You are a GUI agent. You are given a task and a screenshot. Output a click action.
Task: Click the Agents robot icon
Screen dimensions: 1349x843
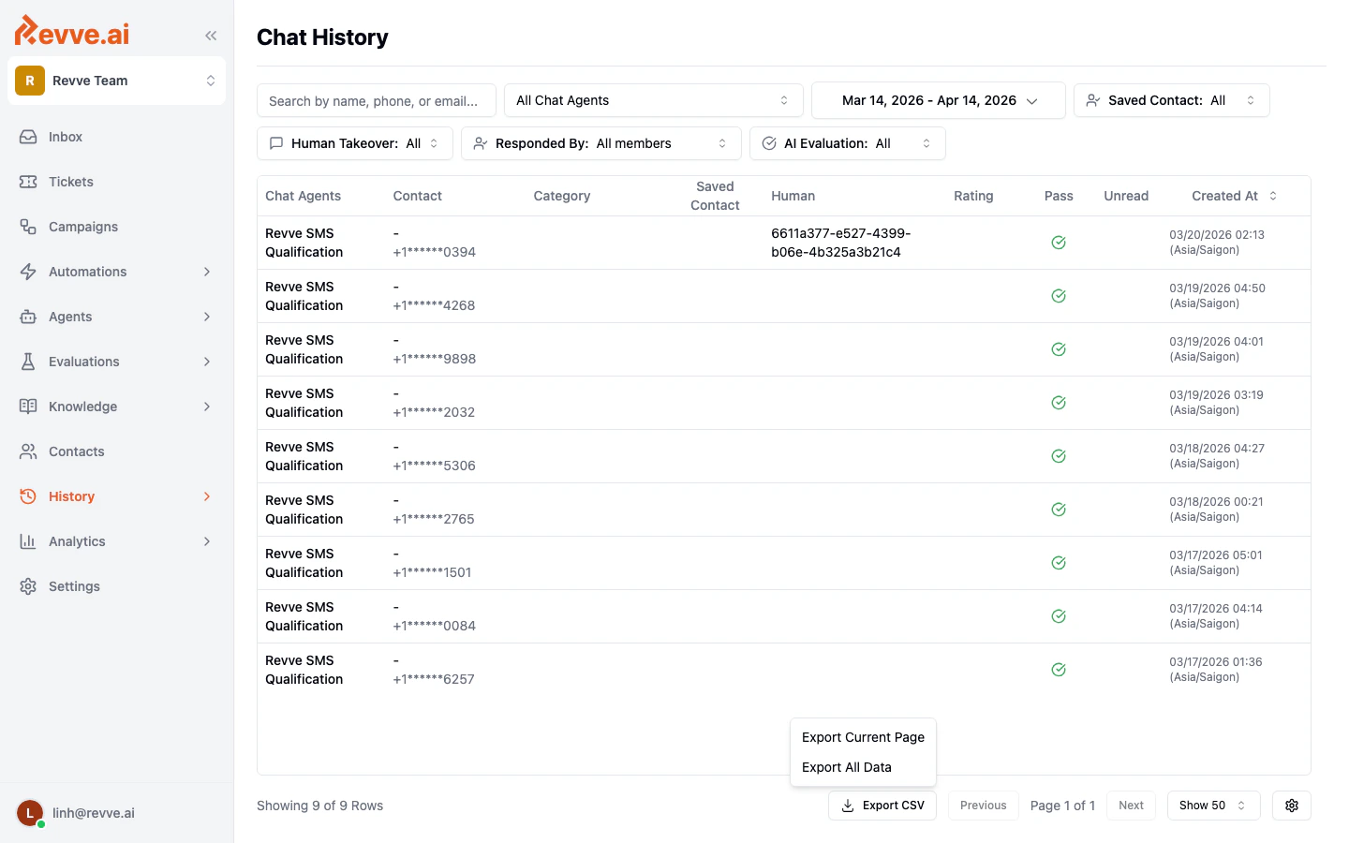[28, 317]
